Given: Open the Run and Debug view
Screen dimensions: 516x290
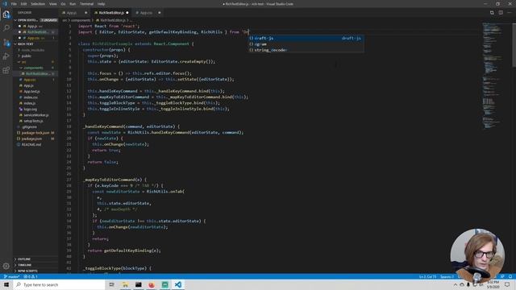Looking at the screenshot, I should pos(6,56).
